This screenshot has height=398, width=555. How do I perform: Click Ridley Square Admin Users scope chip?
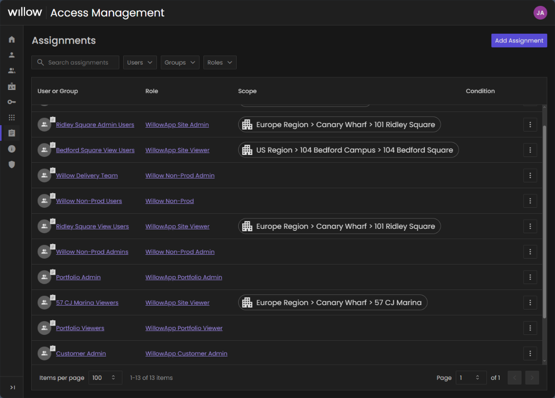pyautogui.click(x=339, y=125)
